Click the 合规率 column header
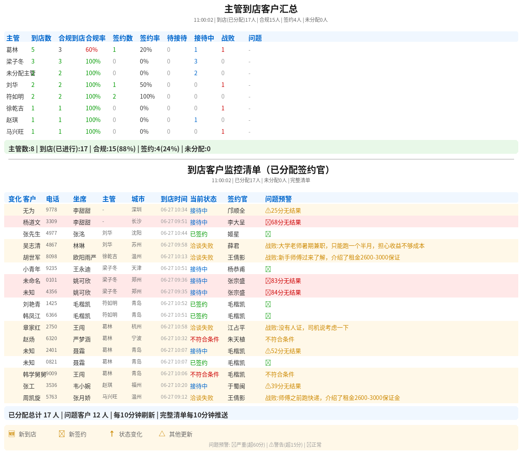This screenshot has width=522, height=468. pyautogui.click(x=96, y=38)
